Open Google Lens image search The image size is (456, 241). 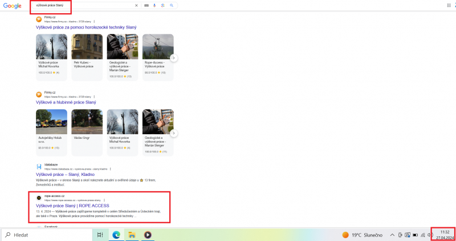click(163, 6)
